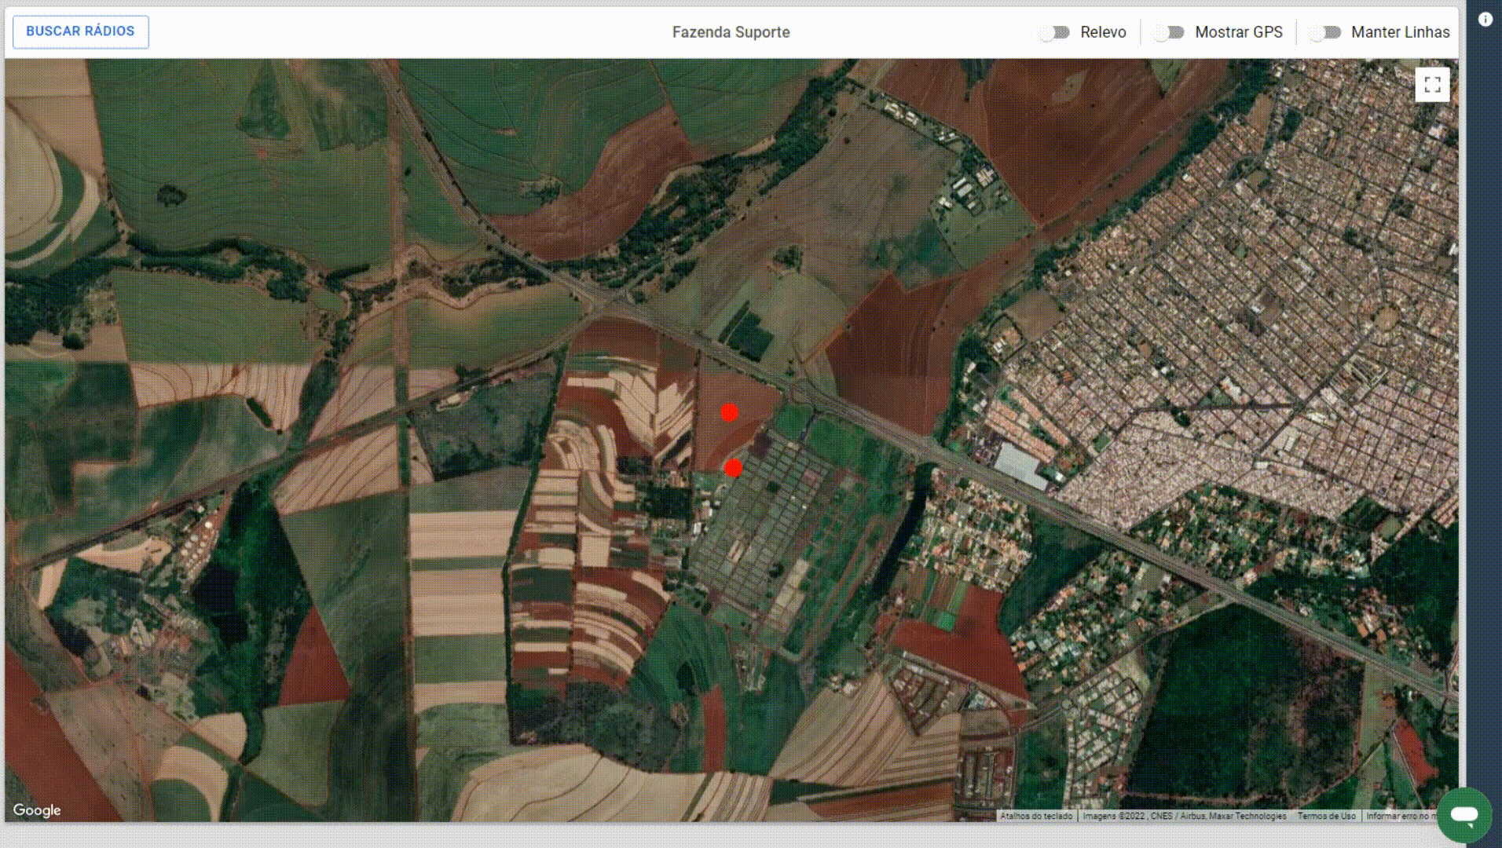The width and height of the screenshot is (1502, 848).
Task: Open the map in fullscreen view
Action: click(x=1432, y=85)
